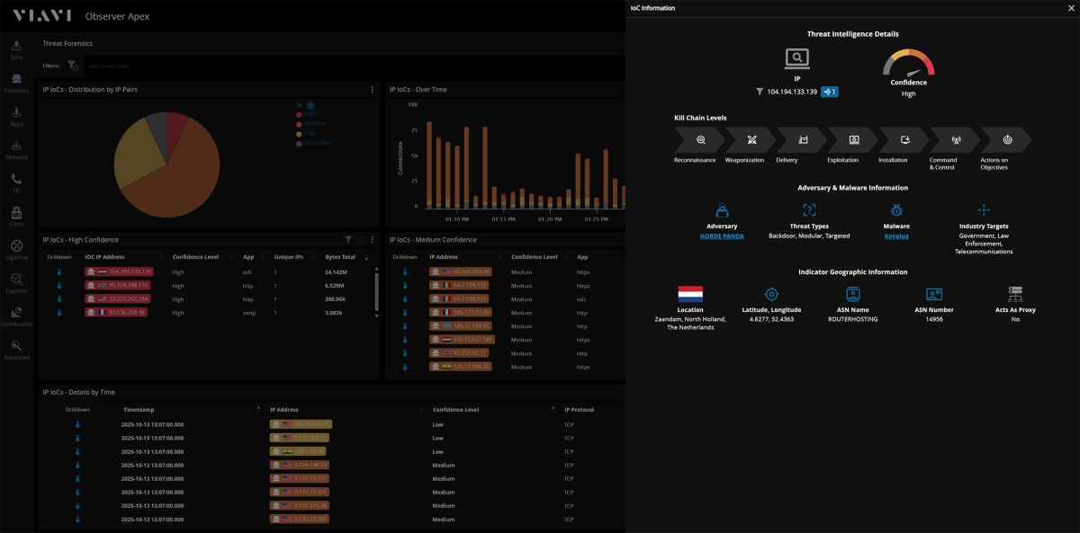This screenshot has width=1080, height=533.
Task: Open the HORDE PANDA adversary link
Action: tap(722, 236)
